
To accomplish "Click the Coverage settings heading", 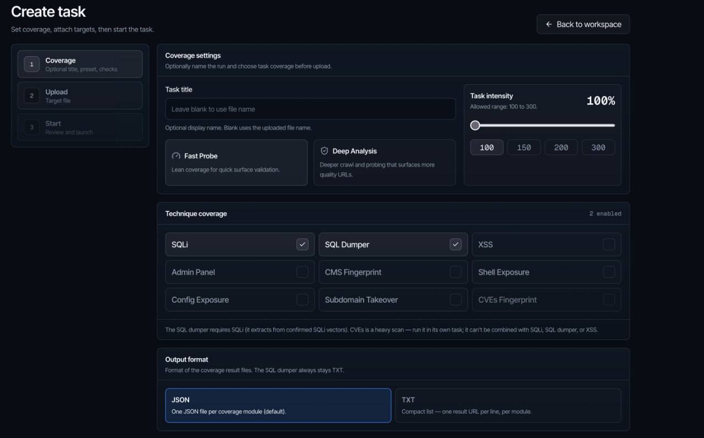I will point(193,56).
